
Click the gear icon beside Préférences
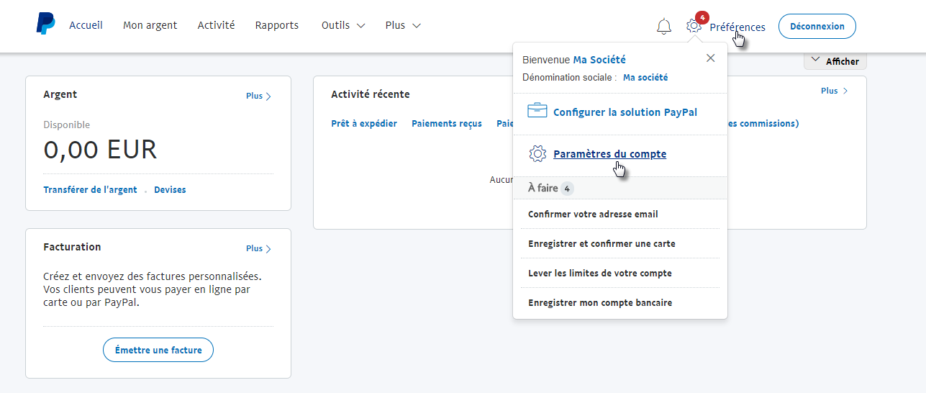[x=694, y=26]
